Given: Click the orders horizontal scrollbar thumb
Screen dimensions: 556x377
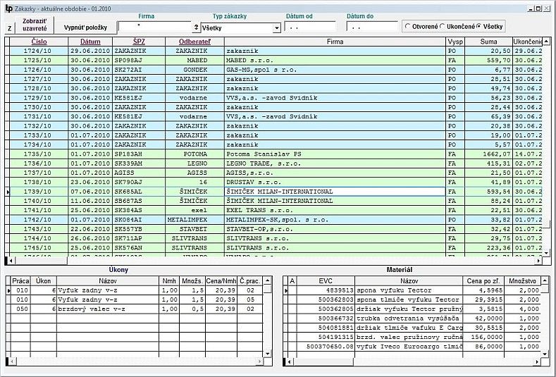Looking at the screenshot, I should 41,261.
